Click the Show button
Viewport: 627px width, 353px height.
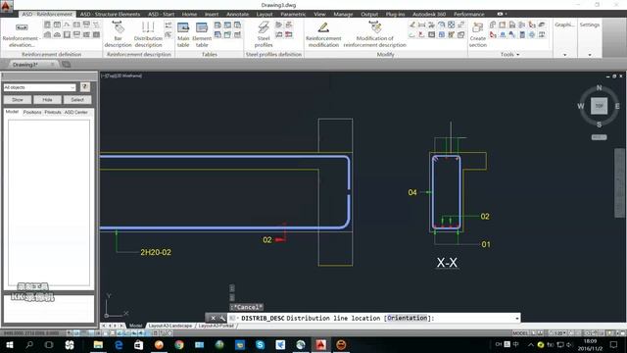click(x=18, y=100)
